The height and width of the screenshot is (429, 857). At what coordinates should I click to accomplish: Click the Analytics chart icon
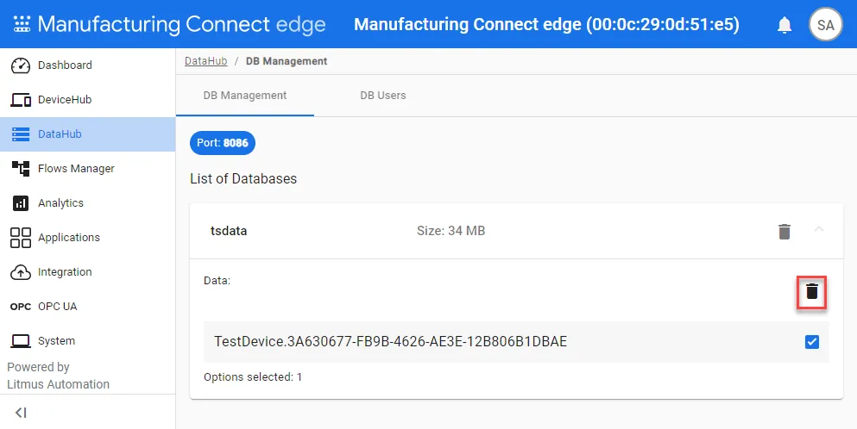(x=21, y=203)
